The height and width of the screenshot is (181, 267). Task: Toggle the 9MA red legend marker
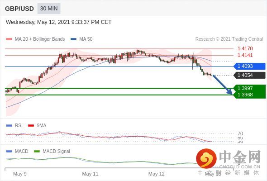coord(31,126)
